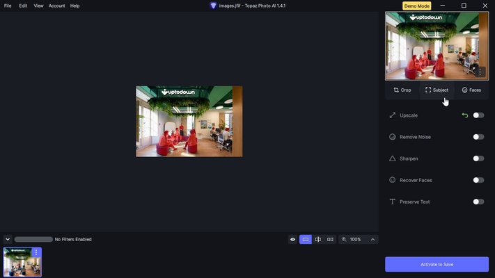Viewport: 495px width, 278px height.
Task: Select the split view mode
Action: coord(318,240)
